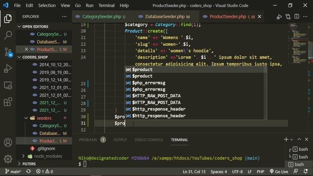
Task: Open the Selection menu
Action: pyautogui.click(x=47, y=5)
